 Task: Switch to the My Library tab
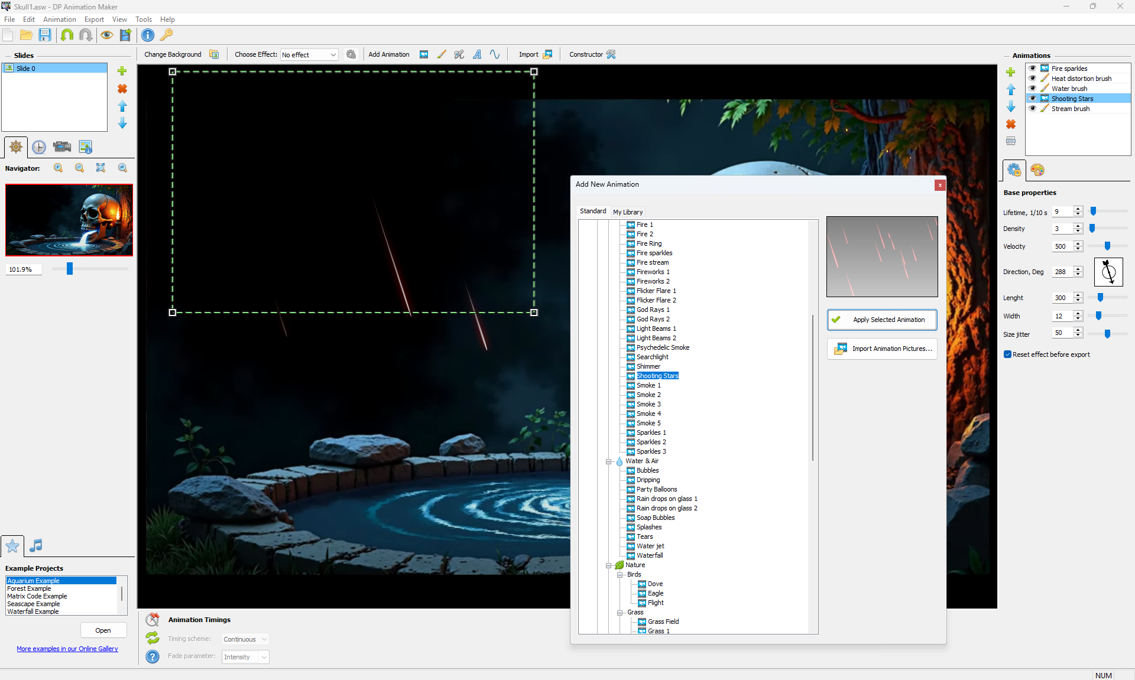point(628,212)
